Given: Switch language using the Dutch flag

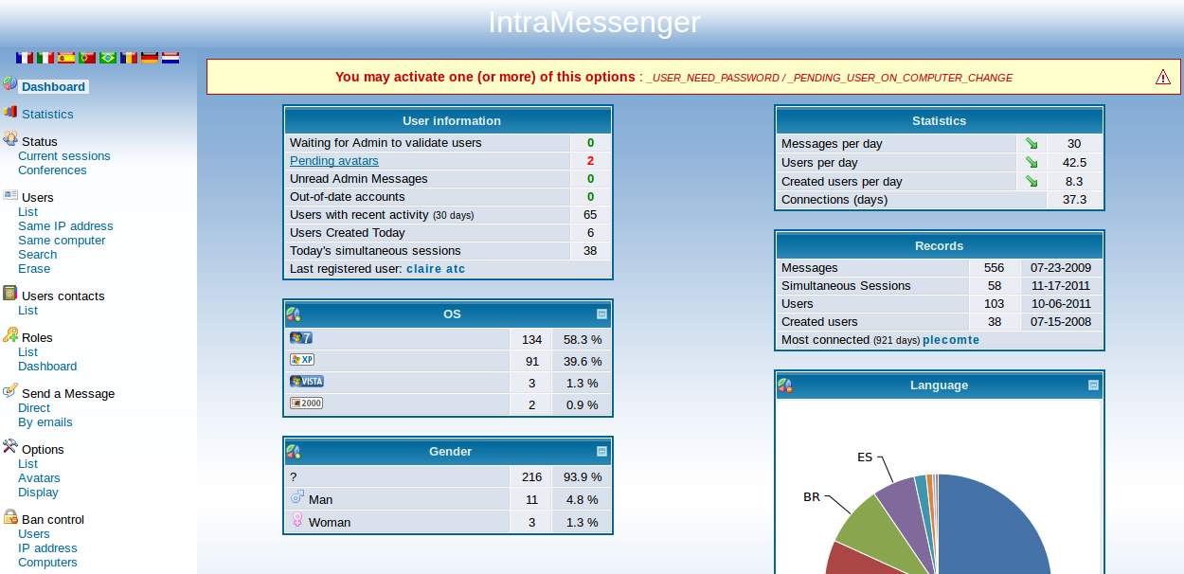Looking at the screenshot, I should point(170,58).
